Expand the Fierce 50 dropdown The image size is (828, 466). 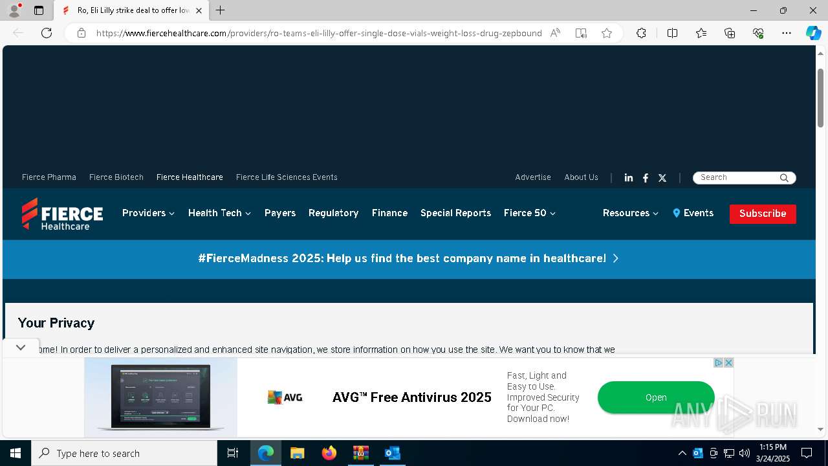click(529, 213)
